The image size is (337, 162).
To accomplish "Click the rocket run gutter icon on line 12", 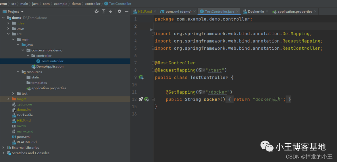I will [141, 99].
